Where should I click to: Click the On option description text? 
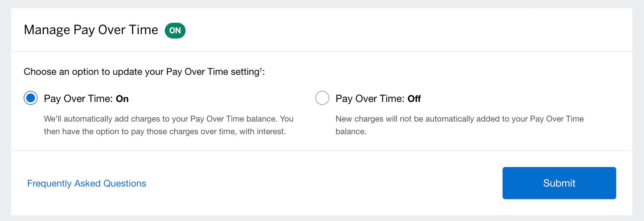[168, 125]
